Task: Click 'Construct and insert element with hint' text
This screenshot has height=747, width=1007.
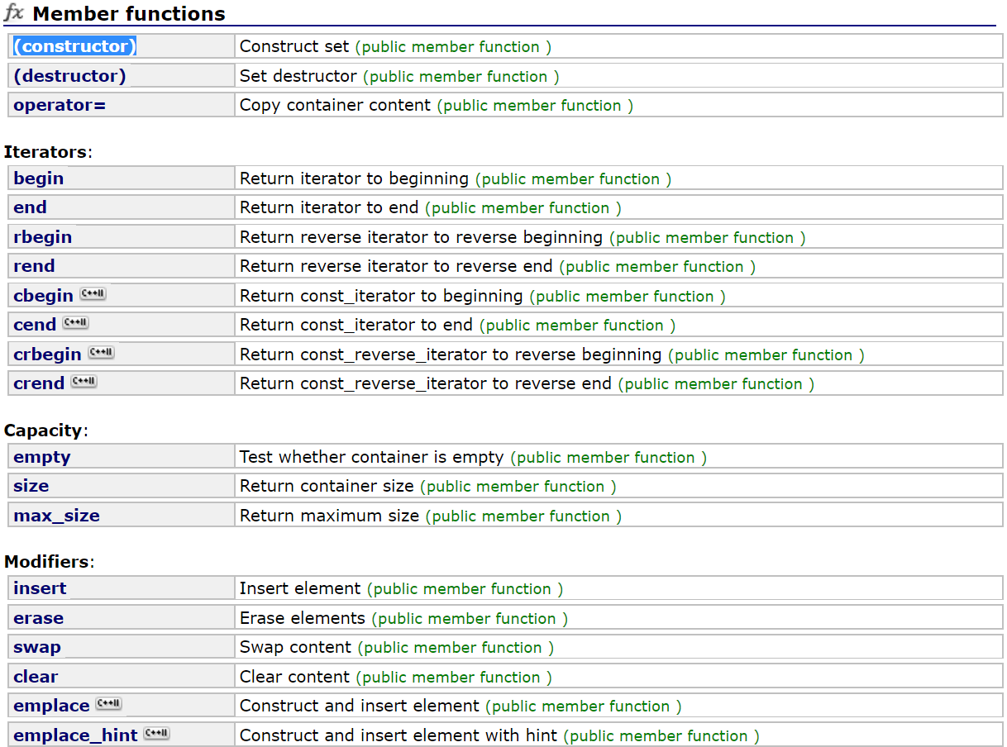Action: tap(399, 735)
